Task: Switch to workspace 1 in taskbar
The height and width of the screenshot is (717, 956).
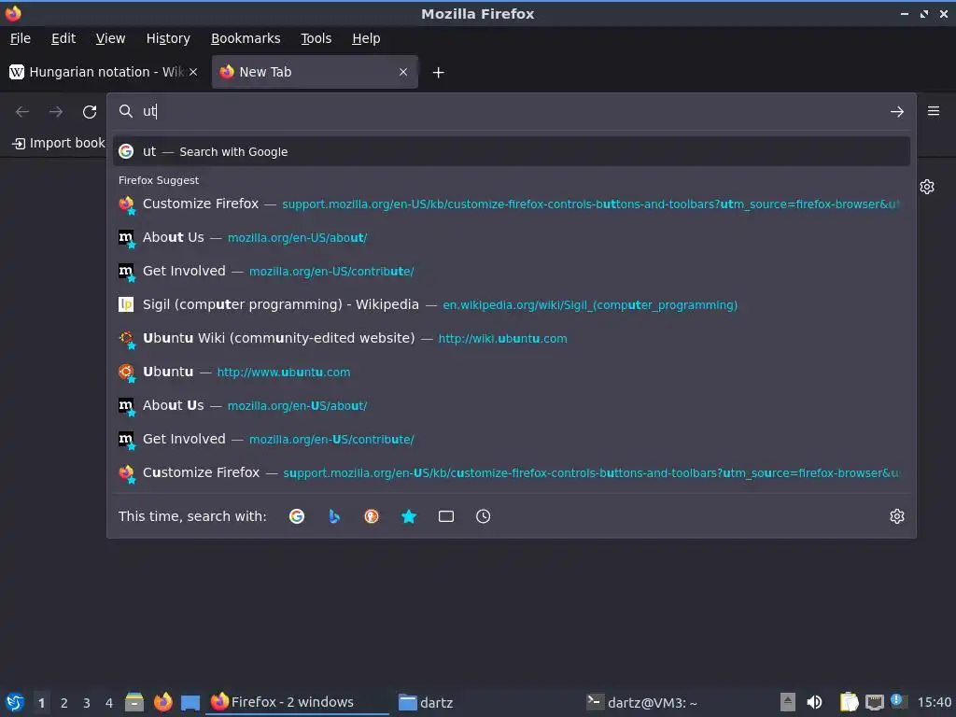Action: tap(41, 703)
